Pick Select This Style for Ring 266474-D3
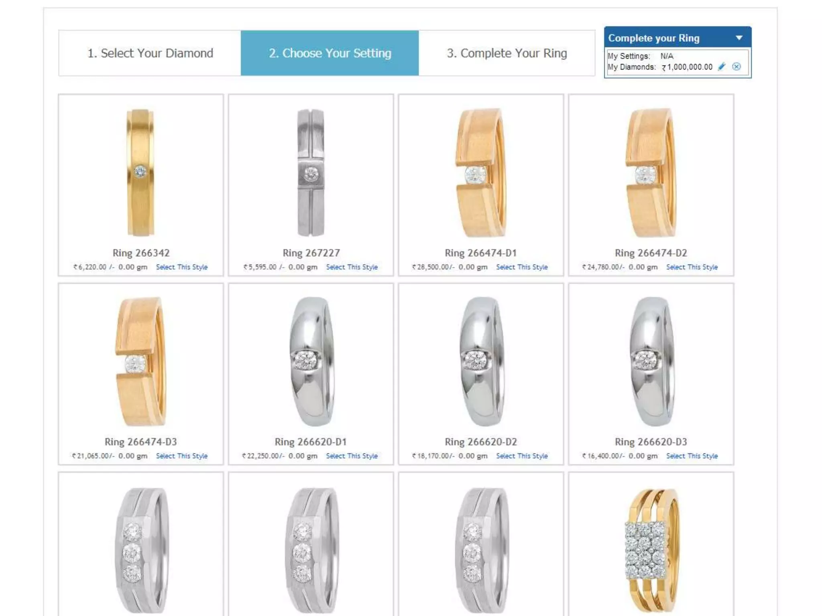 click(x=182, y=456)
